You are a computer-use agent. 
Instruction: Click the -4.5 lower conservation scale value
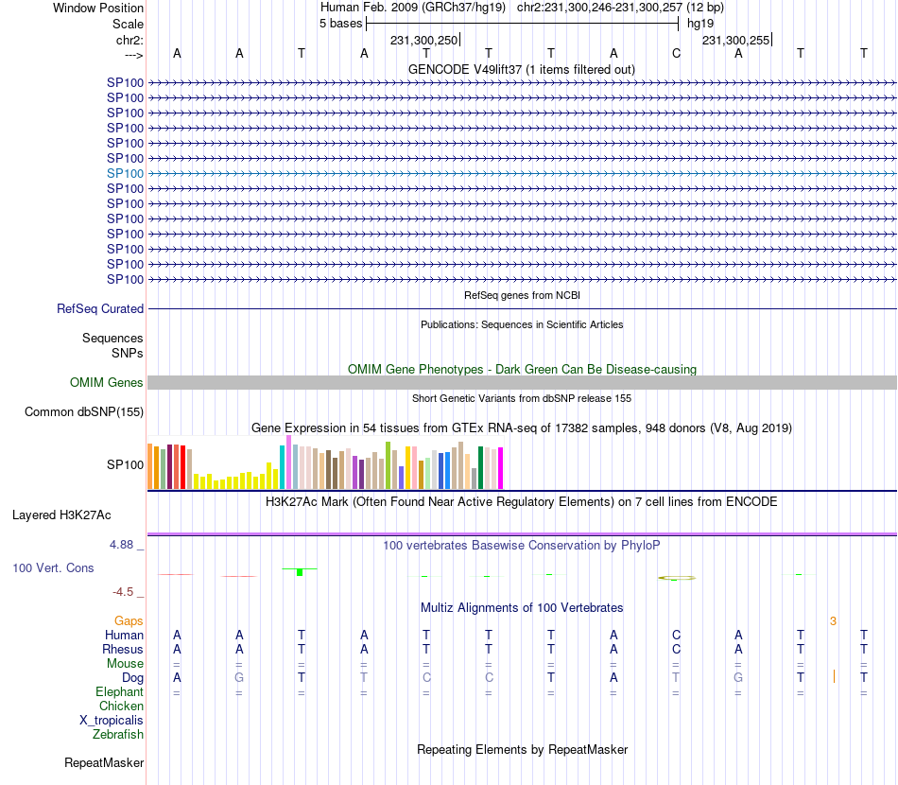pos(123,592)
